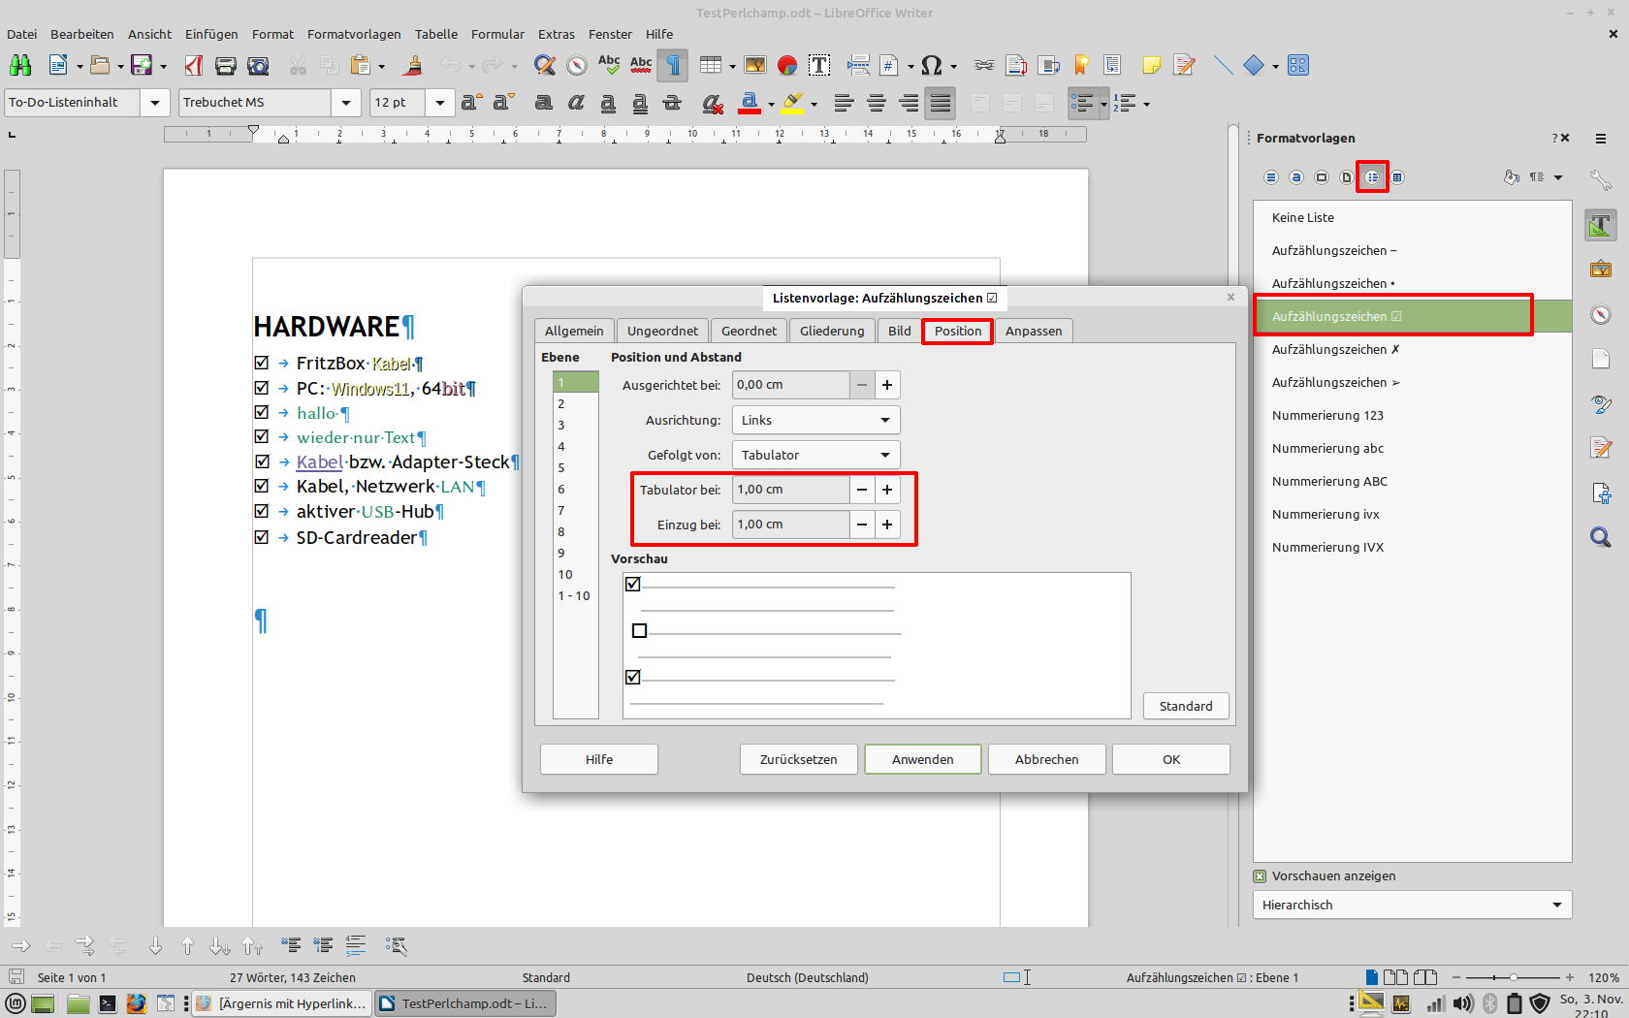Expand insert table dropdown arrow
Screen dimensions: 1629x1018
[x=732, y=66]
